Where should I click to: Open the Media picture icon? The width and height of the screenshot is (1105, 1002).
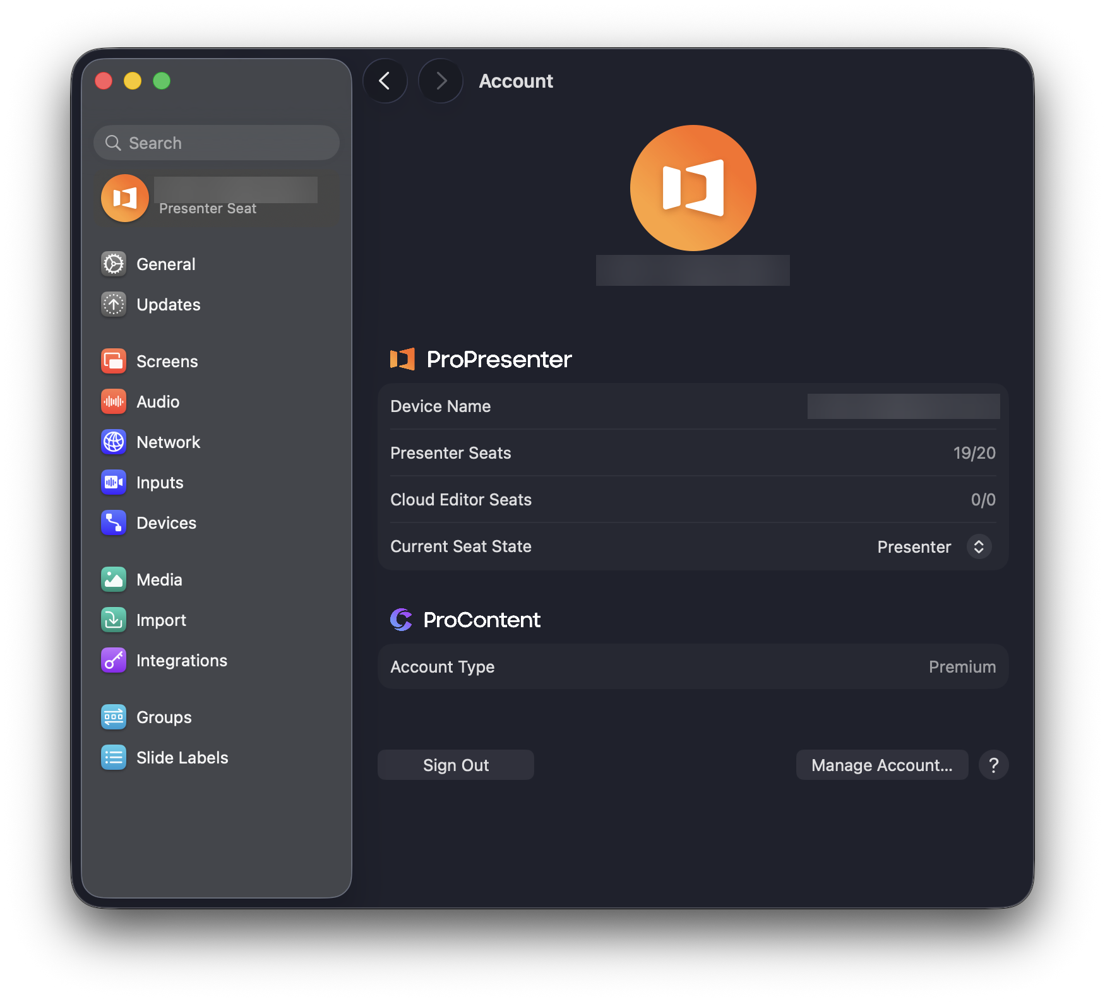(114, 579)
